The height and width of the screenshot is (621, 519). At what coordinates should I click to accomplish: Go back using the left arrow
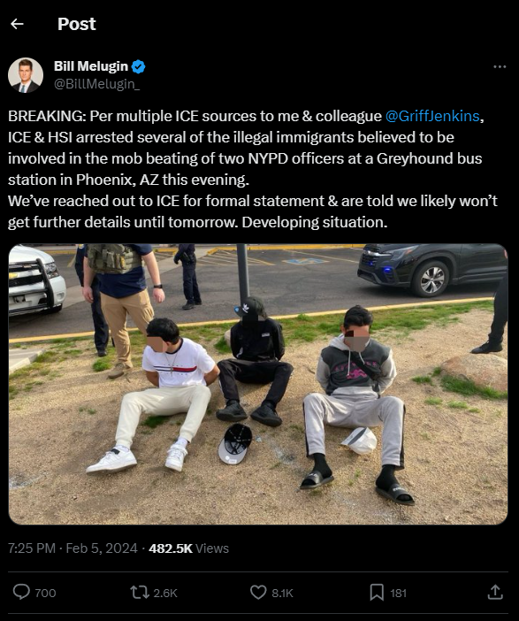click(17, 24)
